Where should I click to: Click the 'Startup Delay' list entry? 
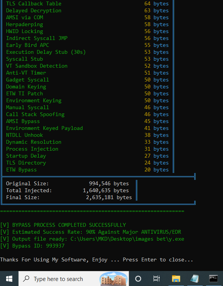[26, 156]
